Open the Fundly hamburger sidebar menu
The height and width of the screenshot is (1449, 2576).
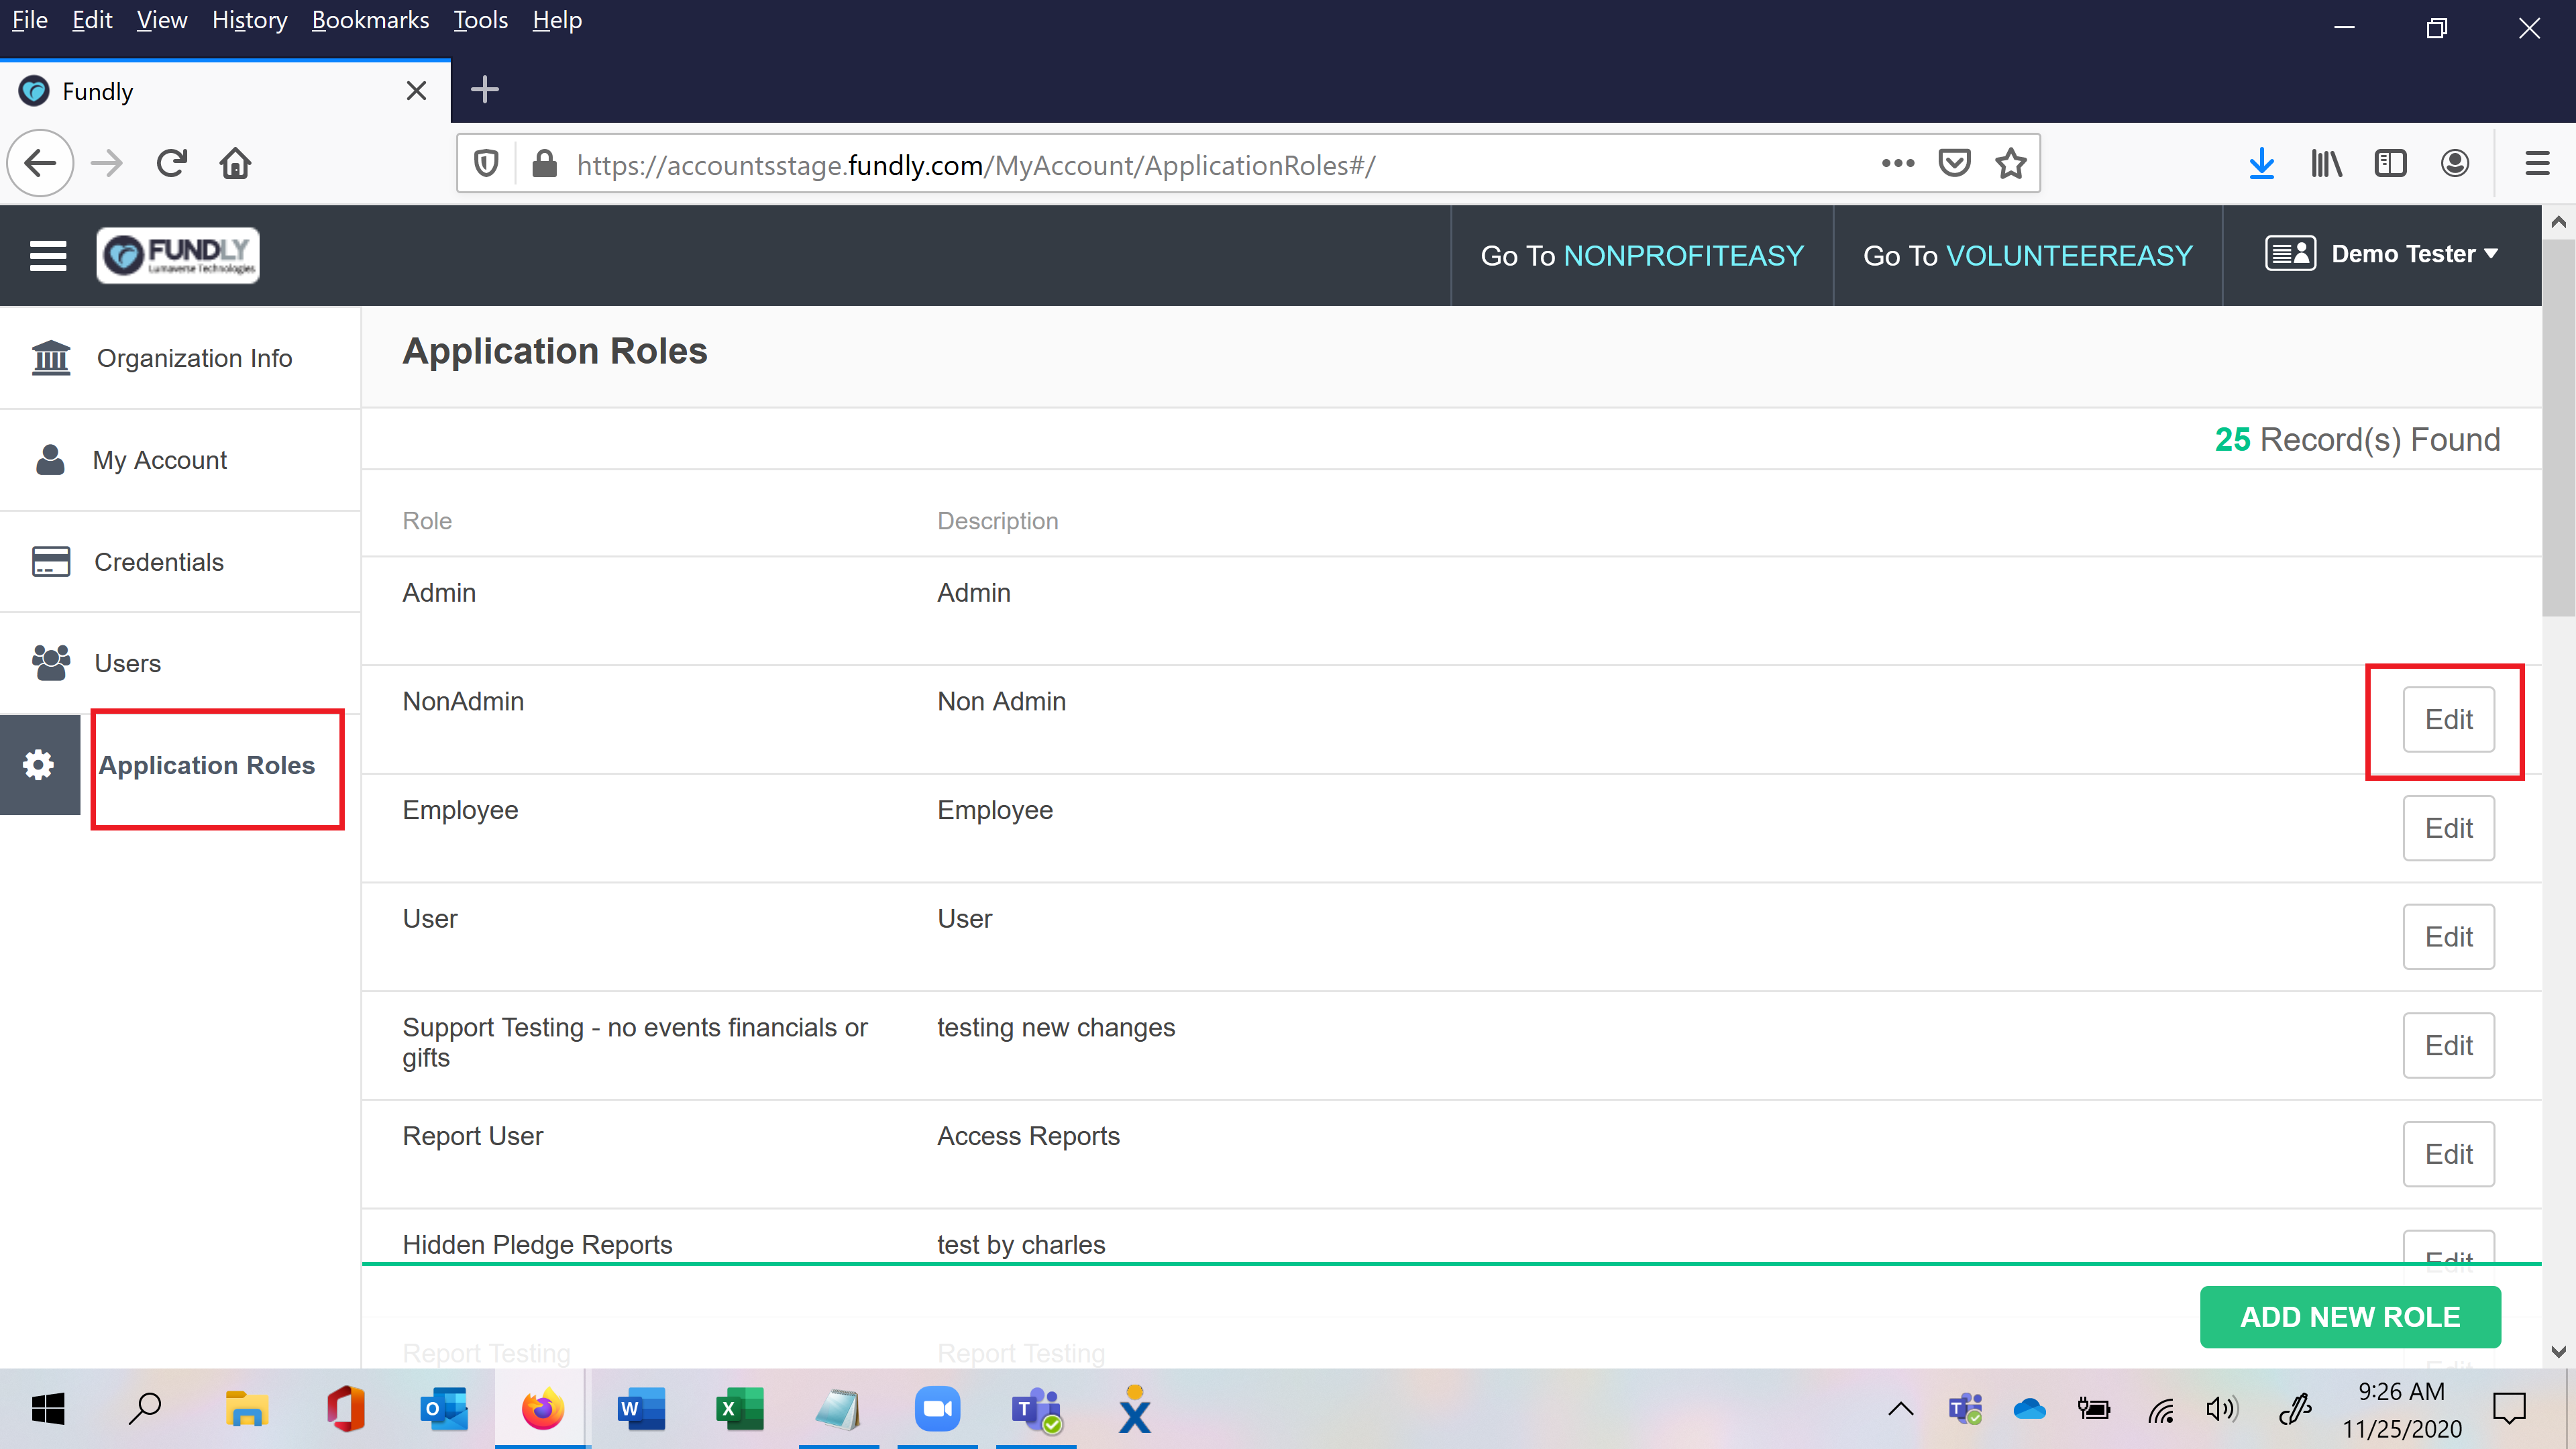click(48, 255)
